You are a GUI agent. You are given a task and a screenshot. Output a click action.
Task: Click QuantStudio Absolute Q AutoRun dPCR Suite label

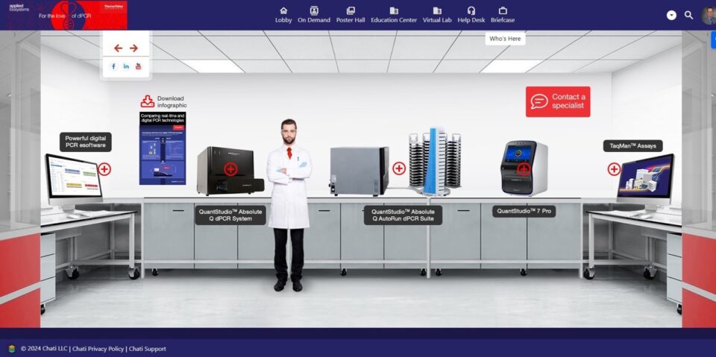pos(403,215)
